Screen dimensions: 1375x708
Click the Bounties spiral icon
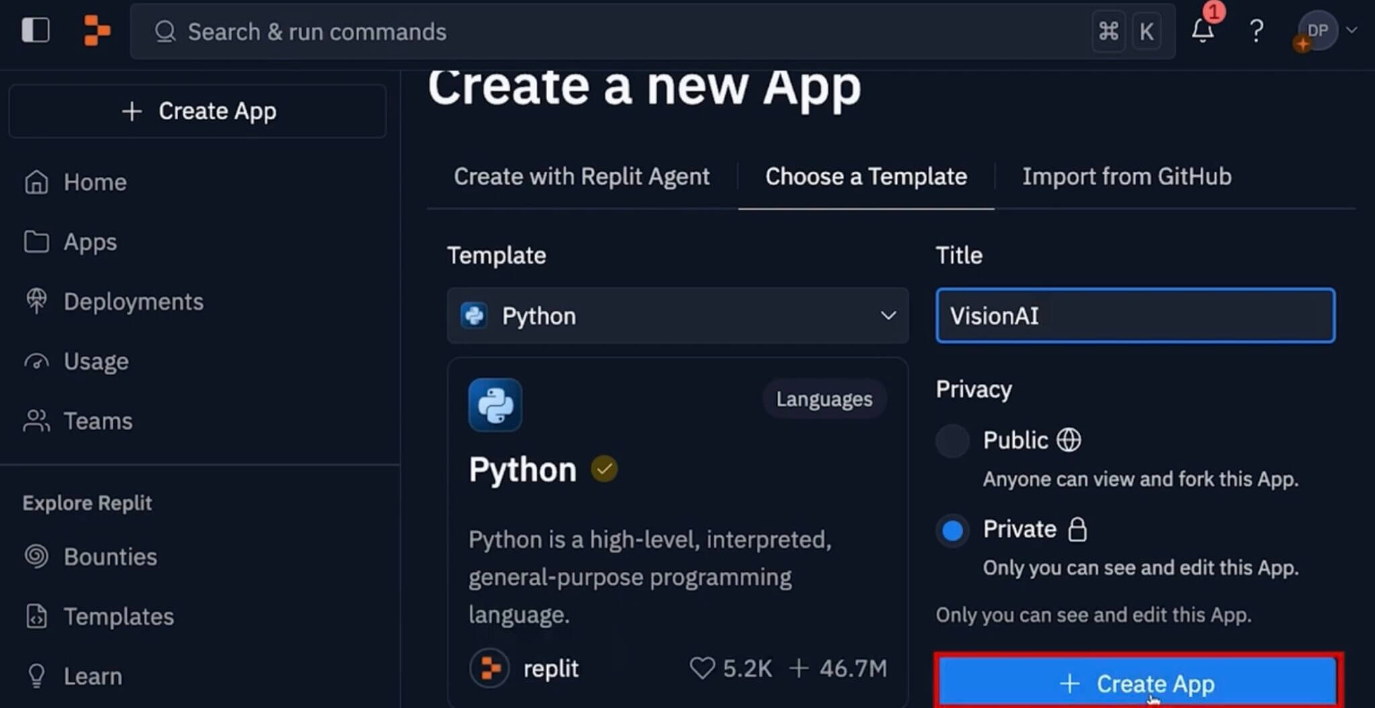pos(36,556)
